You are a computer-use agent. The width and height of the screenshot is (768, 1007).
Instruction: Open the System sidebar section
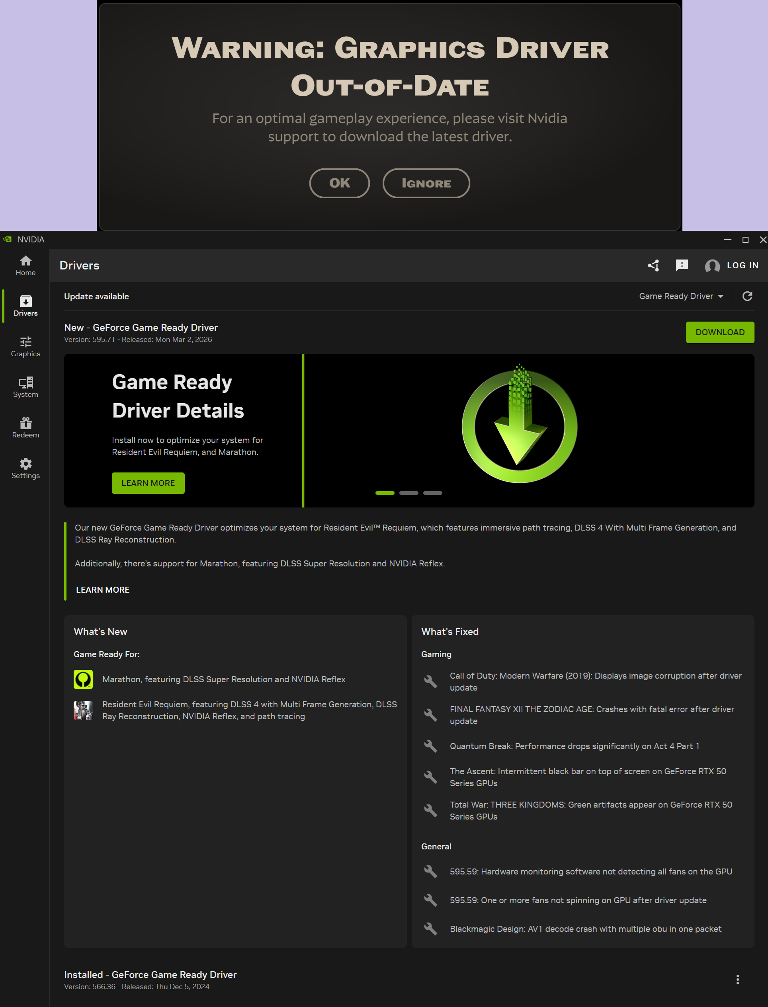pyautogui.click(x=25, y=387)
